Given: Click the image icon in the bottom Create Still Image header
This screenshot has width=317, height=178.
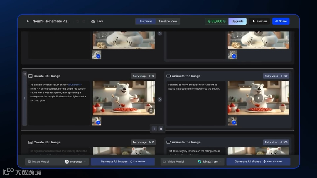Looking at the screenshot, I should pyautogui.click(x=30, y=142).
